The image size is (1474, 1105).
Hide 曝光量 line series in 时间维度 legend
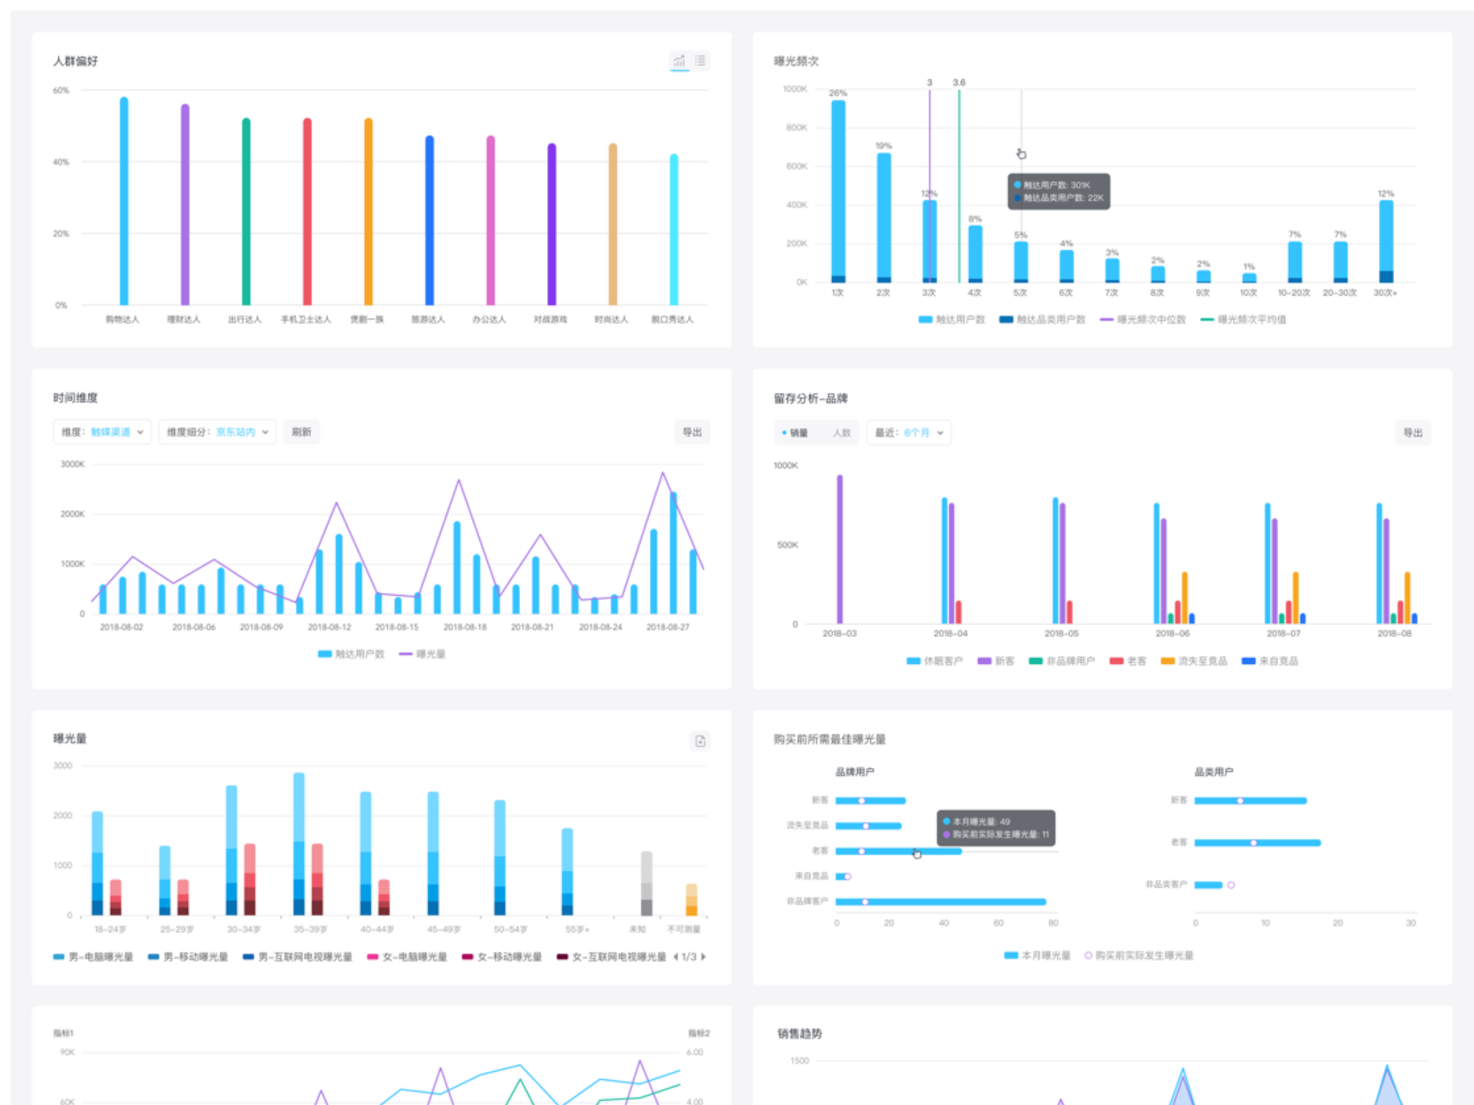tap(406, 654)
